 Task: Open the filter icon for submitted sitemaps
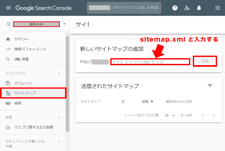coord(210,86)
